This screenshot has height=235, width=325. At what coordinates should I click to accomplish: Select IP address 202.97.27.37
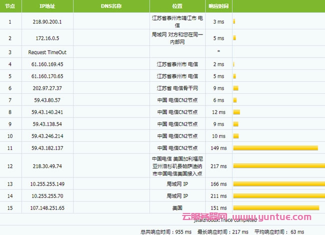[x=47, y=88]
